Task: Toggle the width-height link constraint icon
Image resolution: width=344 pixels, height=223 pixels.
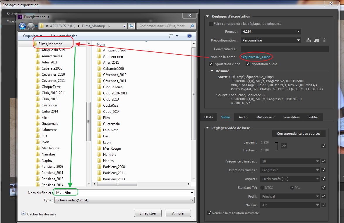Action: click(283, 146)
